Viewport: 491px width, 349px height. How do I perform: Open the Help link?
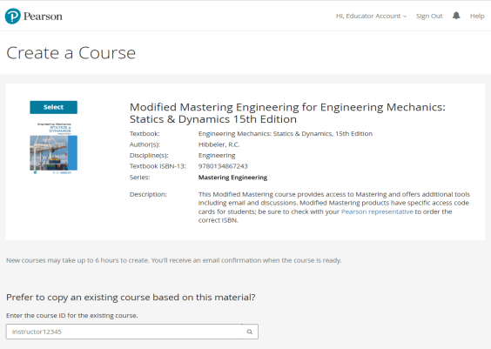pyautogui.click(x=477, y=16)
